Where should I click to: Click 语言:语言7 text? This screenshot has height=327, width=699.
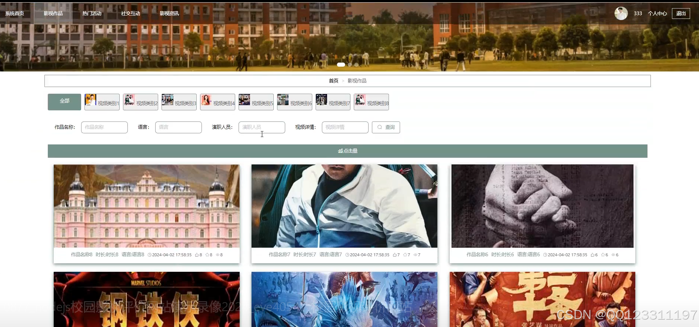click(330, 255)
